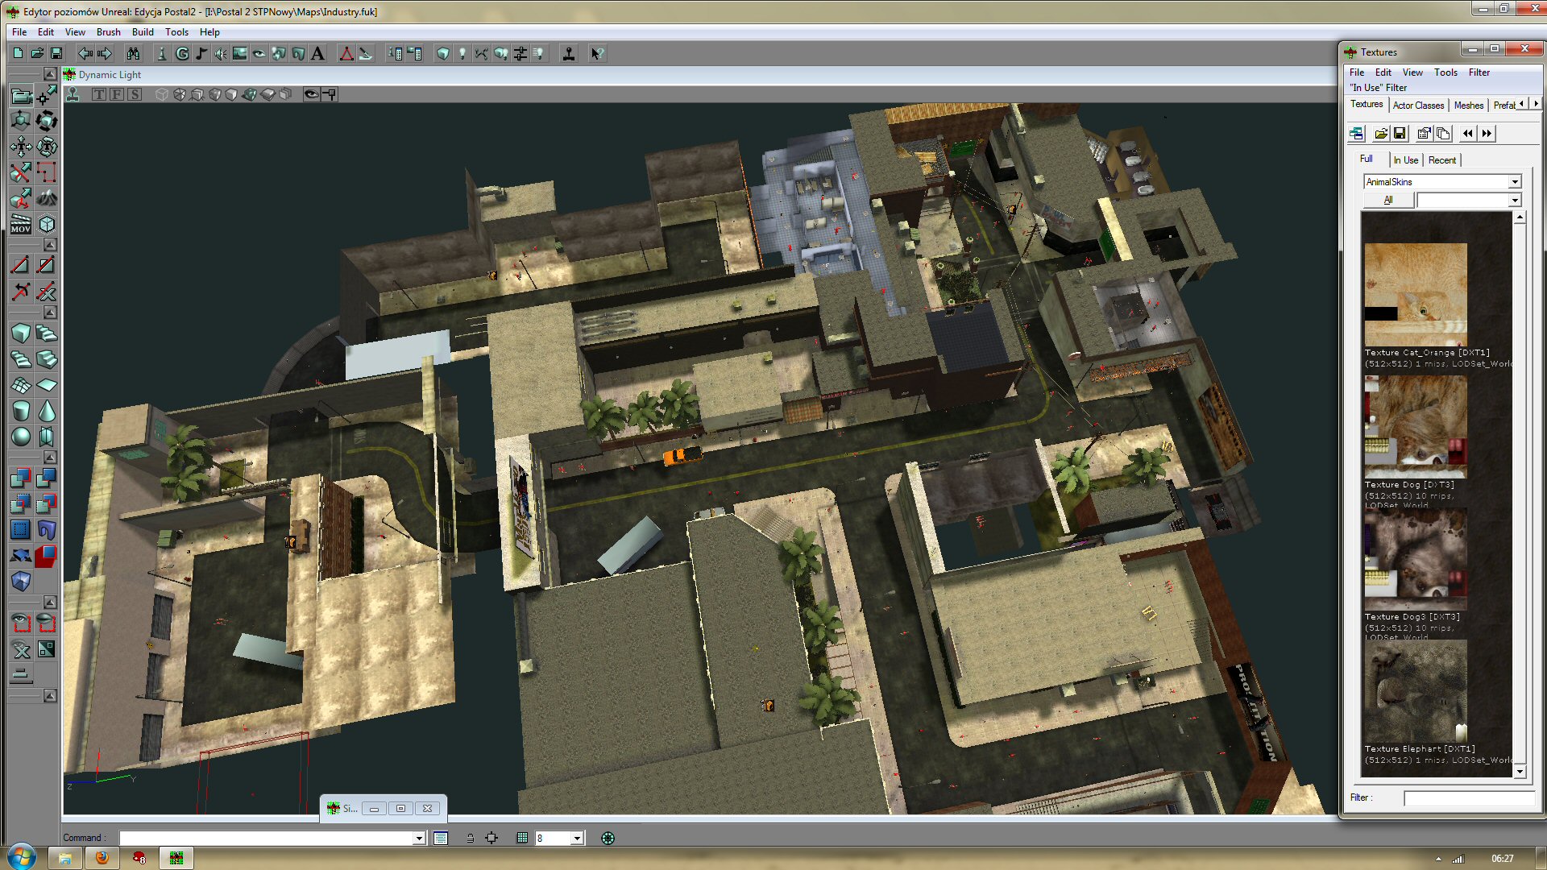Viewport: 1547px width, 870px height.
Task: Show previous browser tabs with the left arrow
Action: 1522,104
